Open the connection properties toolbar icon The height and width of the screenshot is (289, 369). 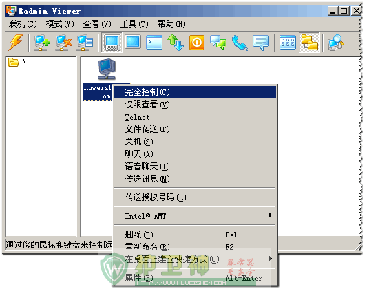point(85,43)
